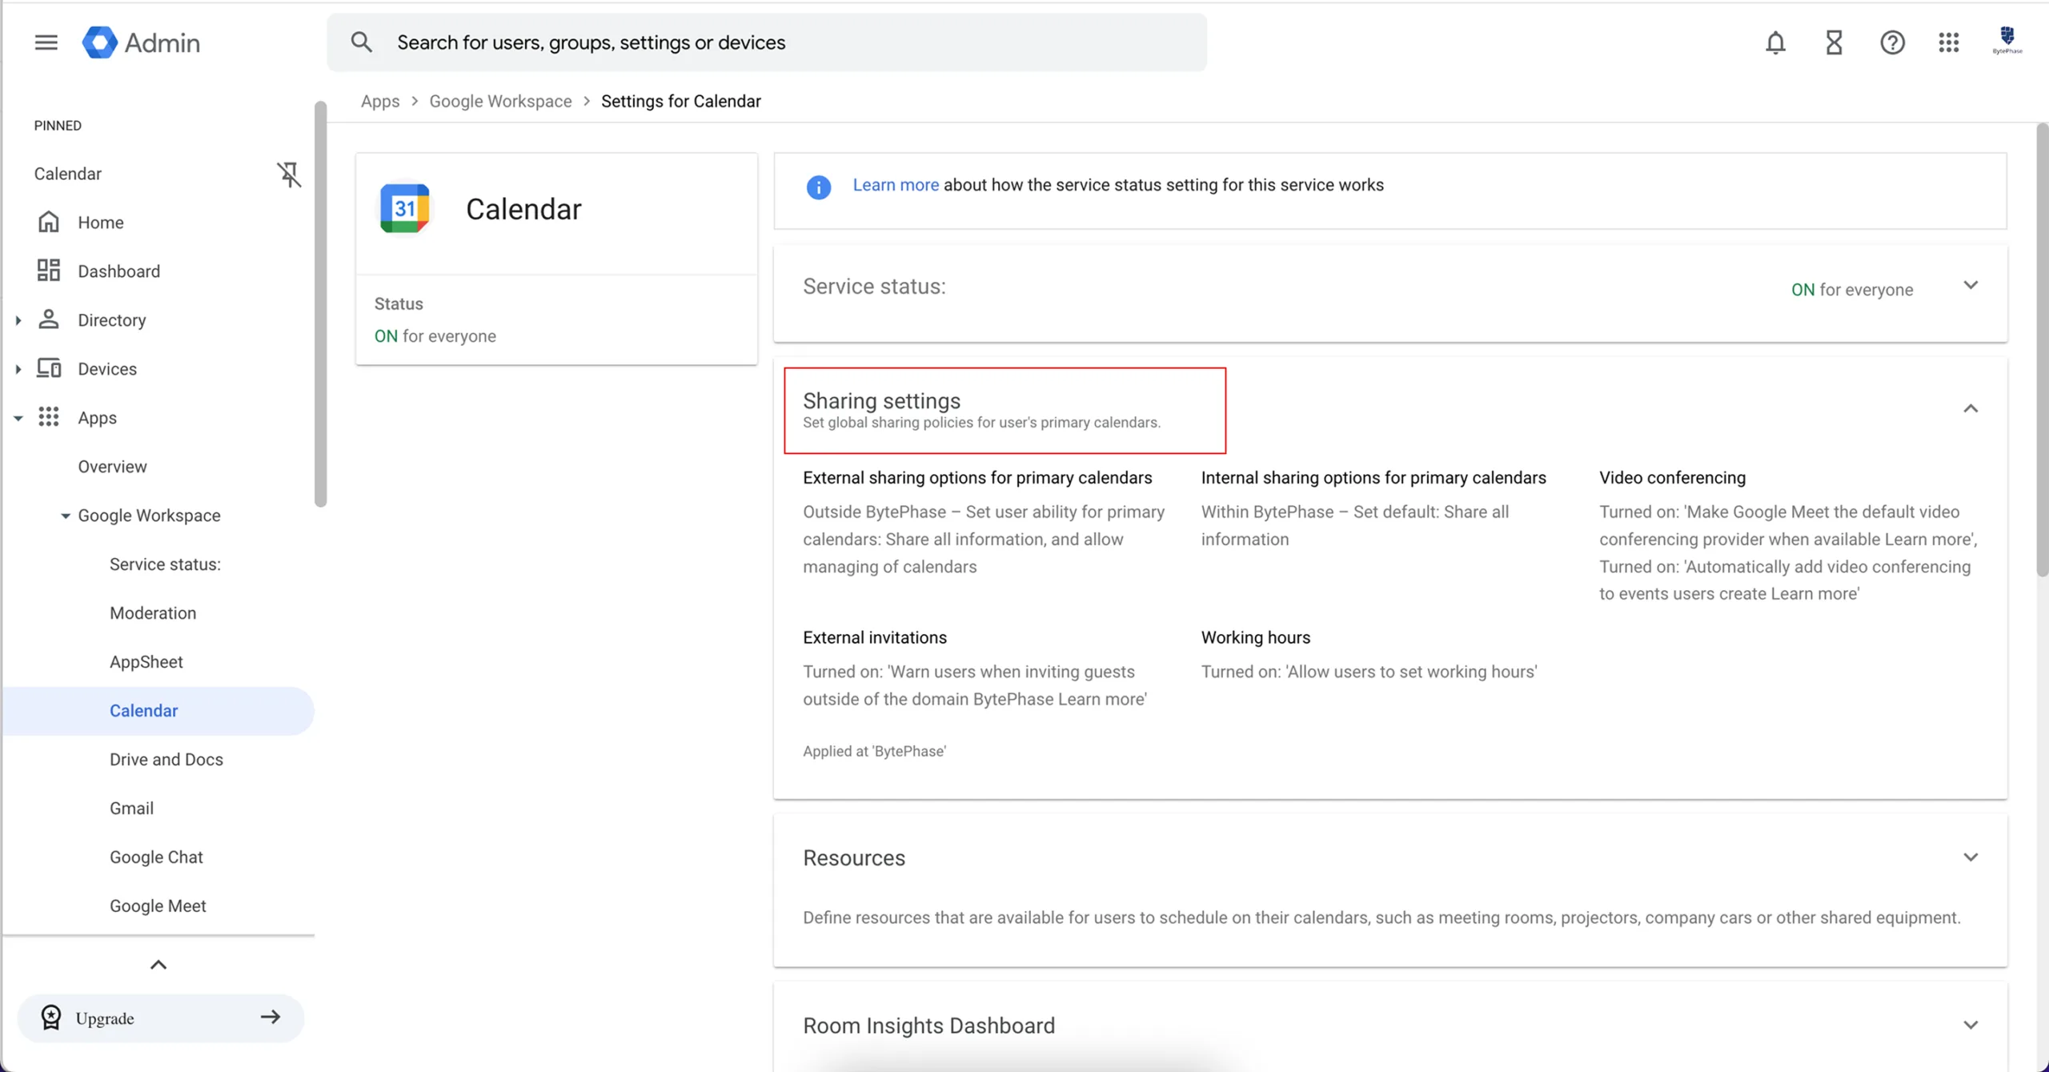Click the Devices icon in sidebar
The height and width of the screenshot is (1072, 2049).
click(50, 368)
